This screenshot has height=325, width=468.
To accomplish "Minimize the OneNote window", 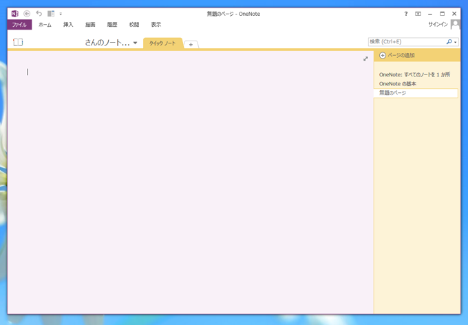I will point(430,14).
